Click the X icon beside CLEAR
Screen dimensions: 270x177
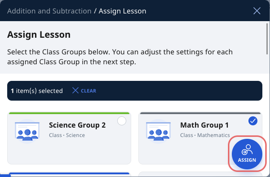75,90
